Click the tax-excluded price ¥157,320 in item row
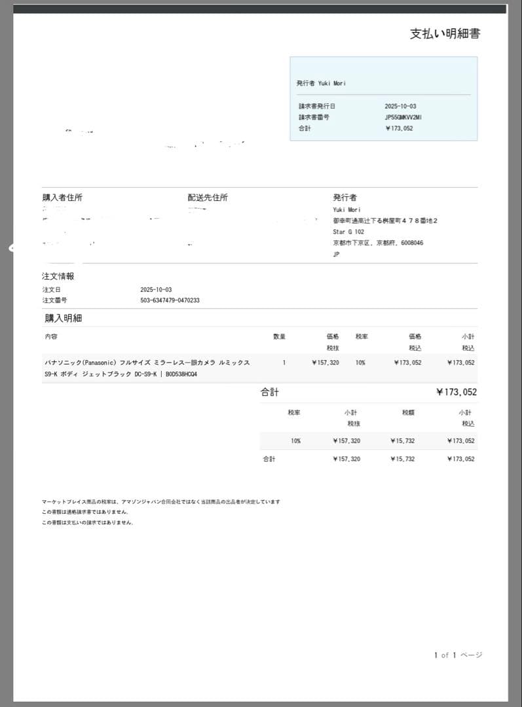Image resolution: width=522 pixels, height=707 pixels. tap(326, 363)
